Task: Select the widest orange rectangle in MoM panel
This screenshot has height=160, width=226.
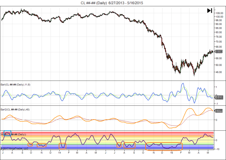Action: [x=164, y=146]
